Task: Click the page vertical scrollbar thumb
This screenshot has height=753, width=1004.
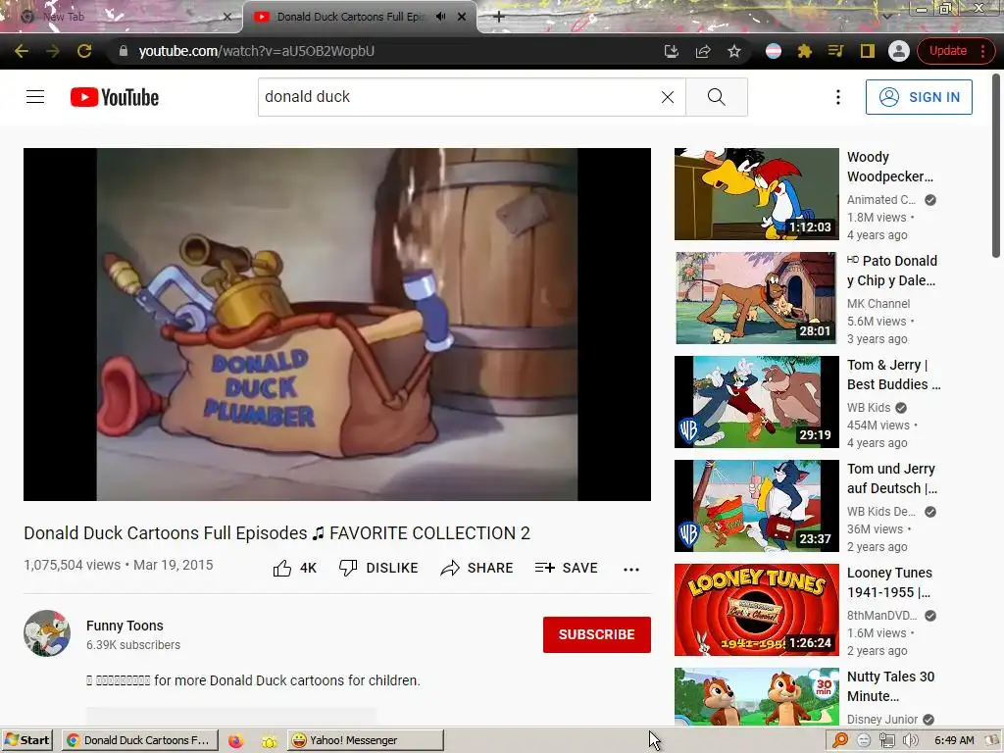Action: (996, 167)
